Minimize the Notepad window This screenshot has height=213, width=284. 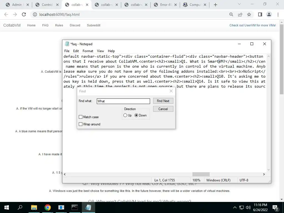239,44
